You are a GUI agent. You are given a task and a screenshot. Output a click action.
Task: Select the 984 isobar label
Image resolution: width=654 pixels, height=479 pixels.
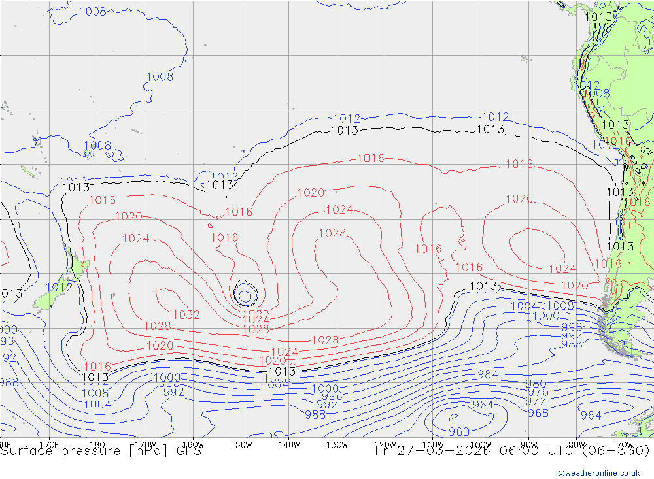[x=488, y=374]
